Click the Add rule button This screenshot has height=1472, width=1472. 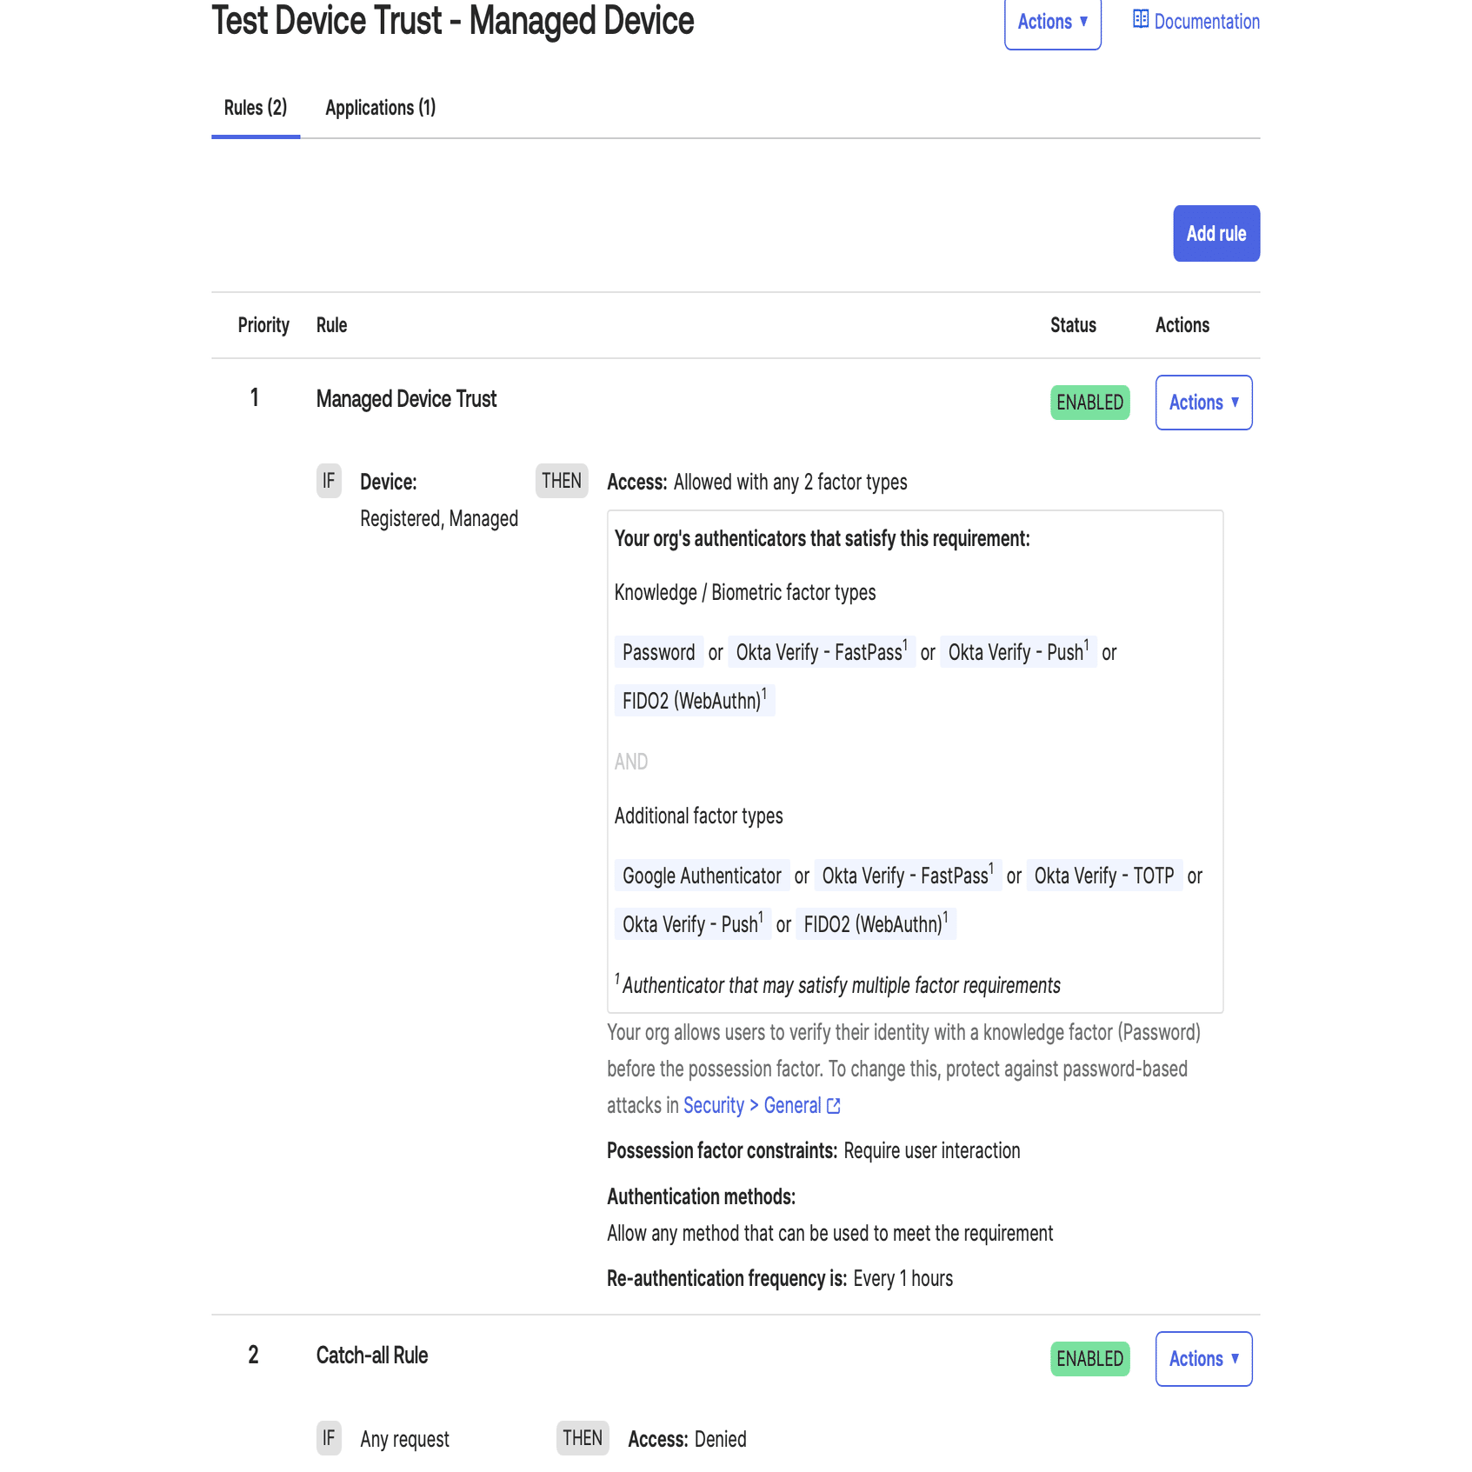[1216, 233]
